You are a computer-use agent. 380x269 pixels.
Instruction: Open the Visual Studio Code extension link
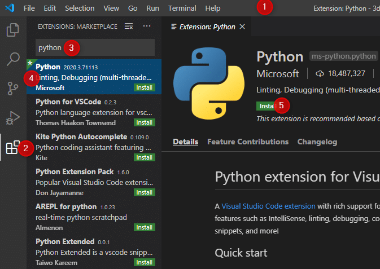point(268,206)
